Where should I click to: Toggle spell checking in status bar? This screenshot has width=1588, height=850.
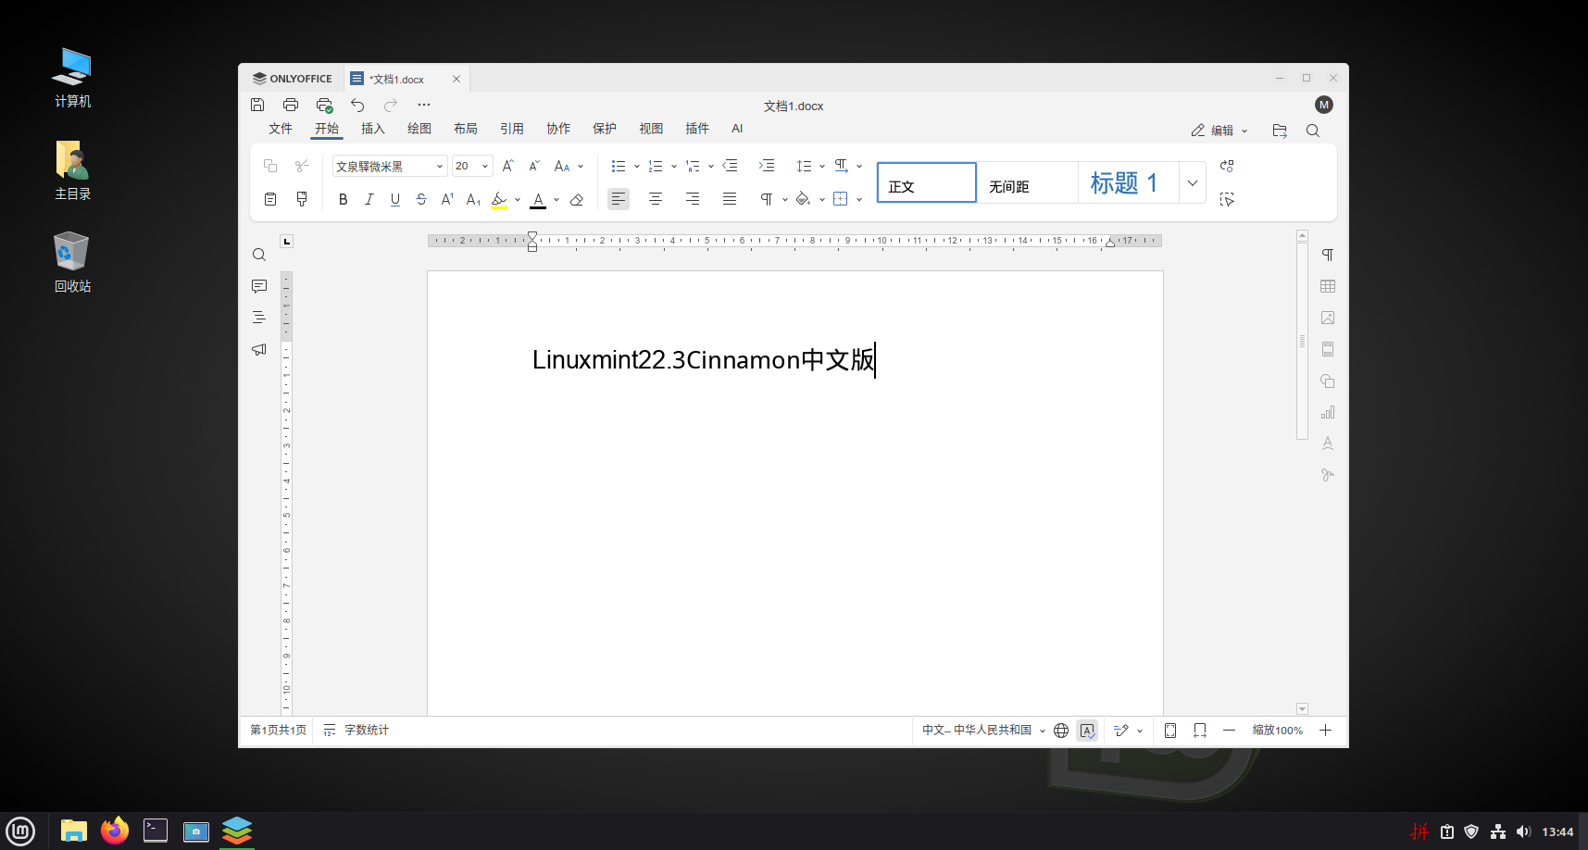click(1087, 731)
